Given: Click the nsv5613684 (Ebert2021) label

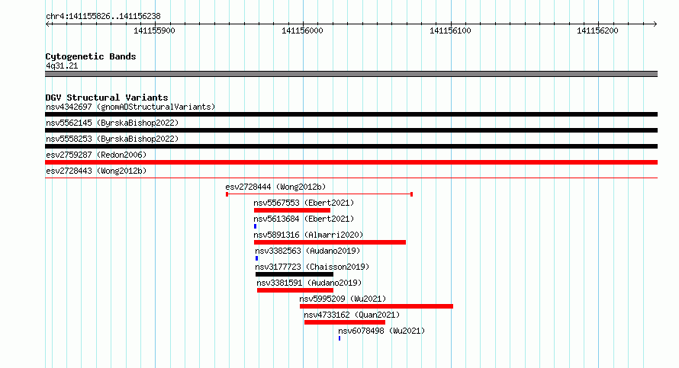Looking at the screenshot, I should [304, 219].
